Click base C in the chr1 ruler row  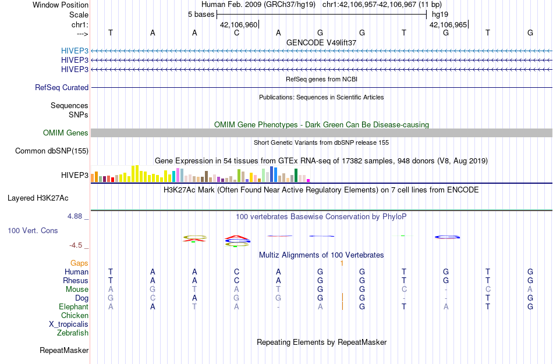pyautogui.click(x=237, y=33)
